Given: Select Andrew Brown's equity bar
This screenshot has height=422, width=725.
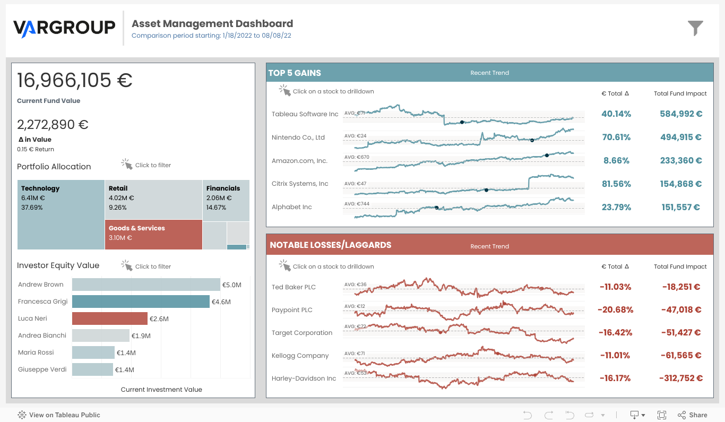Looking at the screenshot, I should pyautogui.click(x=146, y=285).
